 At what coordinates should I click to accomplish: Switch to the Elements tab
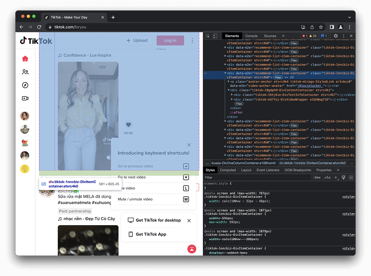(232, 36)
